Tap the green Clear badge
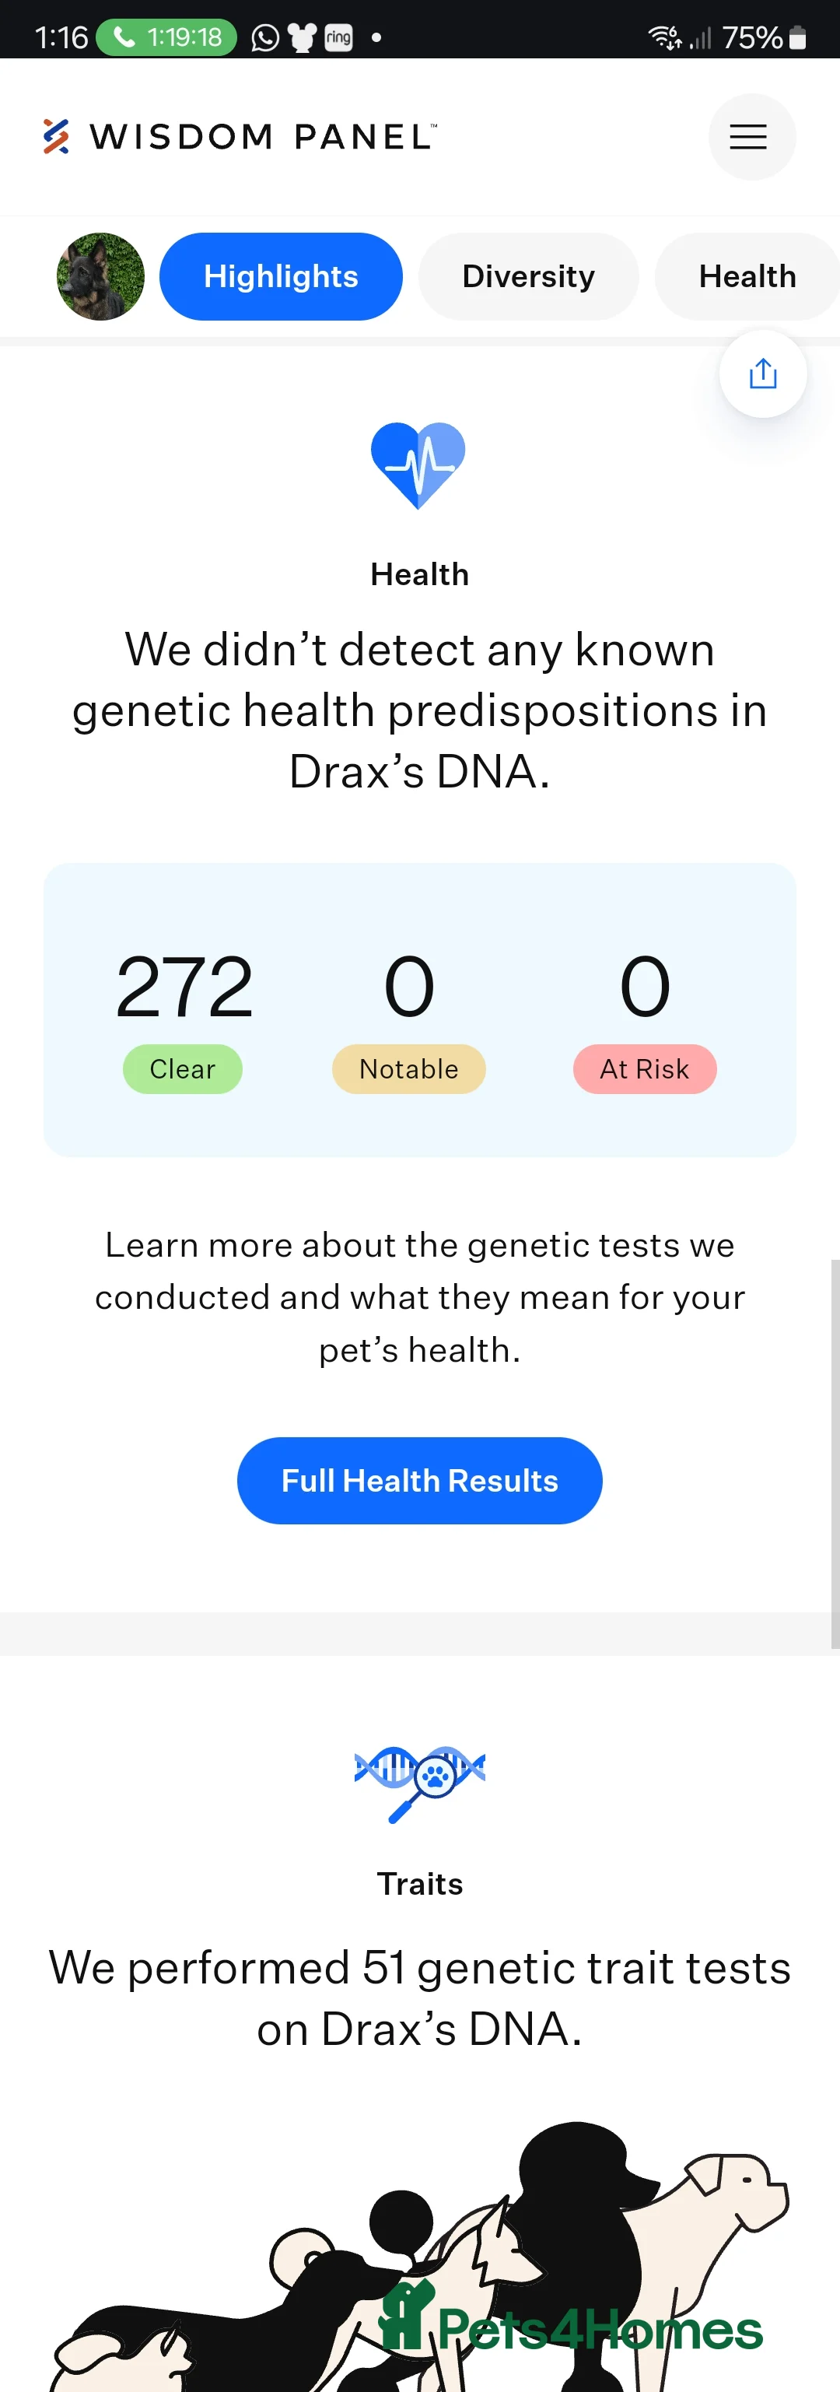This screenshot has height=2392, width=840. [183, 1069]
